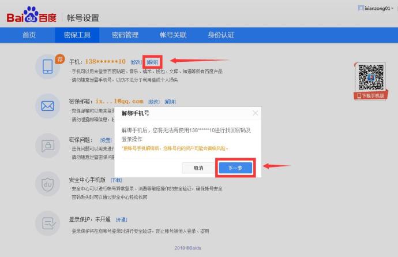Click the 2018 ©Baidu footer text

pos(188,248)
